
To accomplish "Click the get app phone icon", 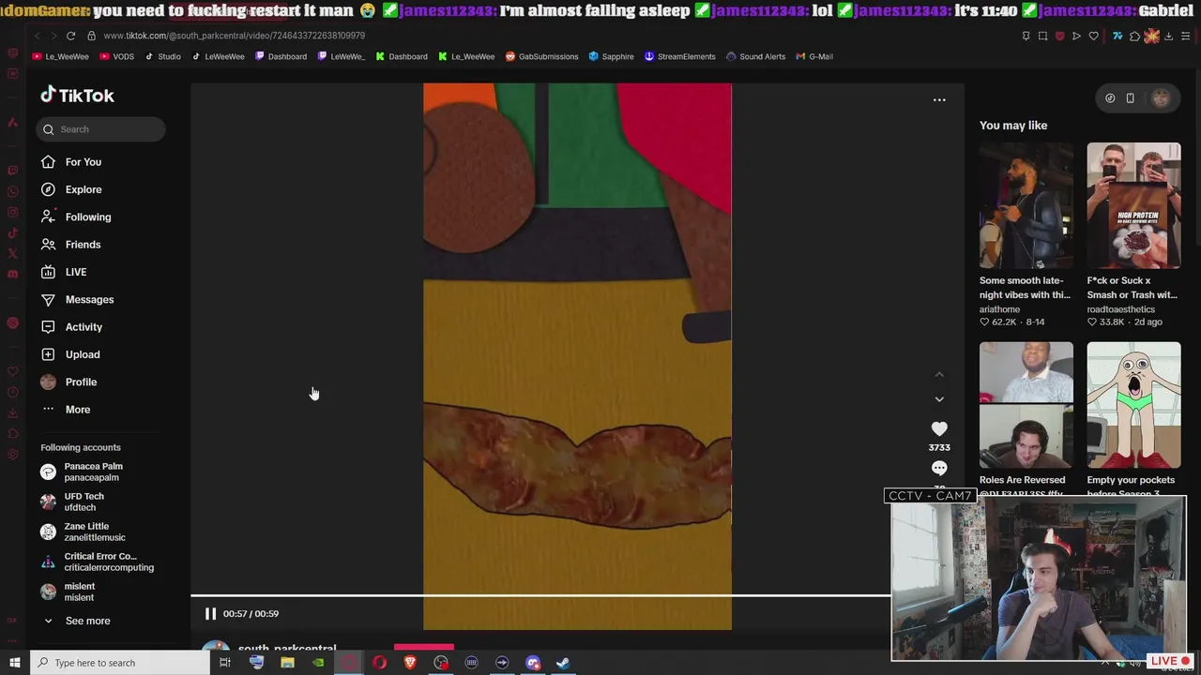I will pyautogui.click(x=1130, y=98).
